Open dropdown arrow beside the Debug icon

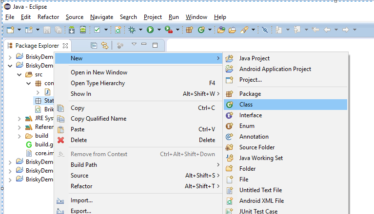(x=141, y=30)
